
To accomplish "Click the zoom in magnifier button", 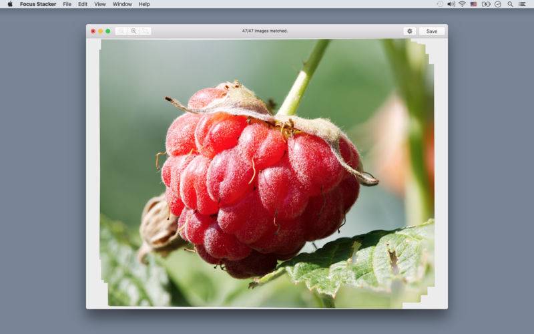I will (x=133, y=31).
